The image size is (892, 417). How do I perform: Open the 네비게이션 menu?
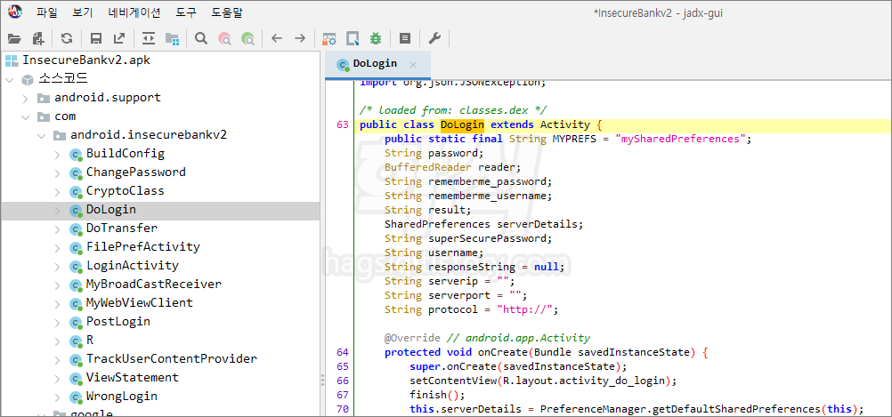(134, 12)
